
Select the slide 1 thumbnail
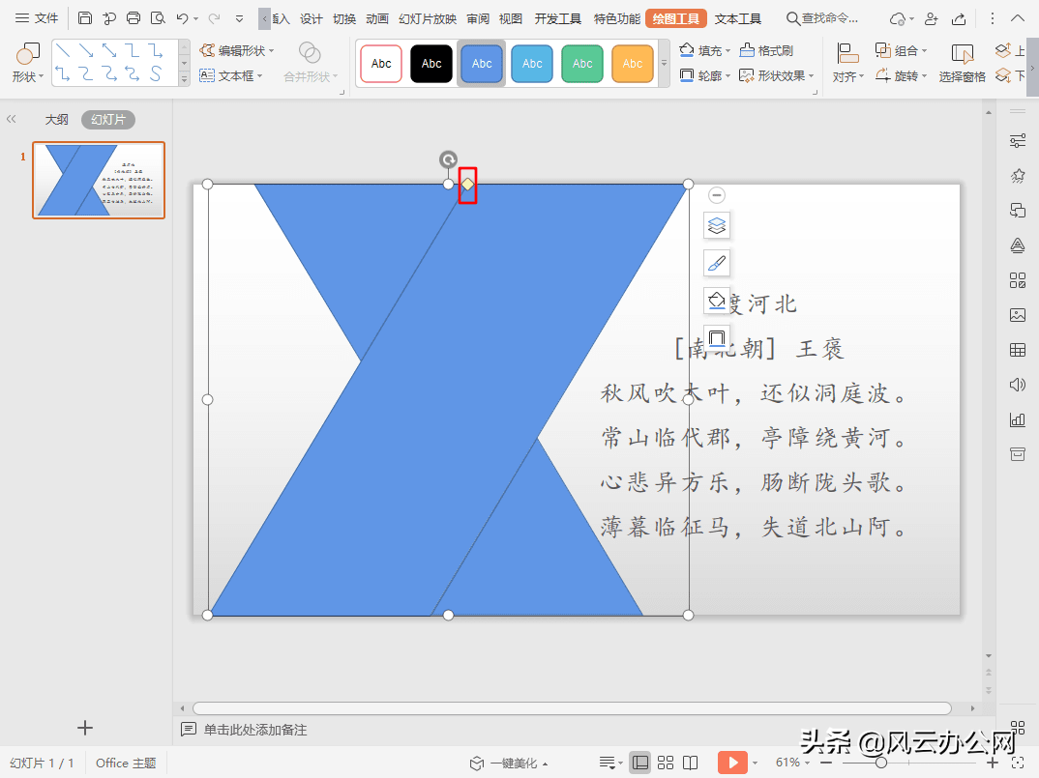[98, 181]
